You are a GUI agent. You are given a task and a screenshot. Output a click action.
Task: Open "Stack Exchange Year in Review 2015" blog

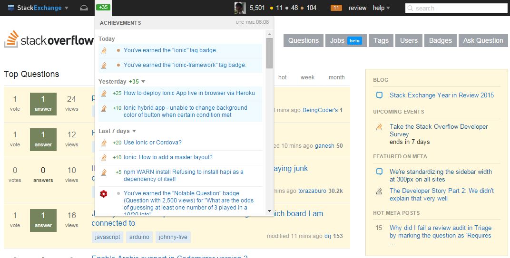pyautogui.click(x=441, y=95)
